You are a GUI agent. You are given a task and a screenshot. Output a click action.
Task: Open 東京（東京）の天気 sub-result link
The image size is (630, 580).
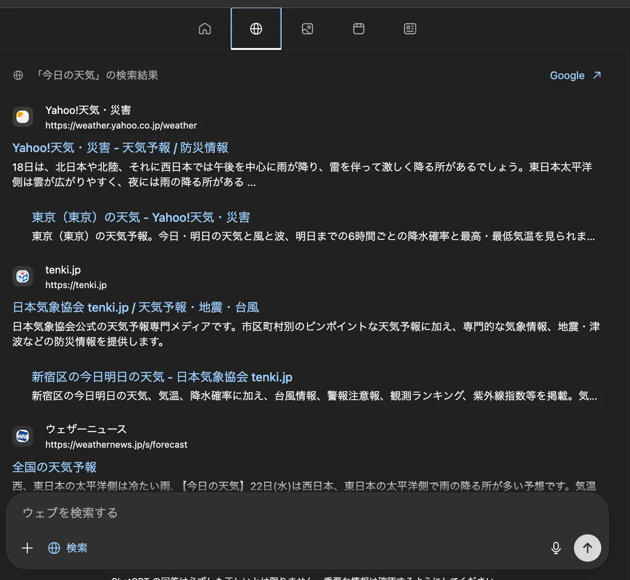click(141, 217)
